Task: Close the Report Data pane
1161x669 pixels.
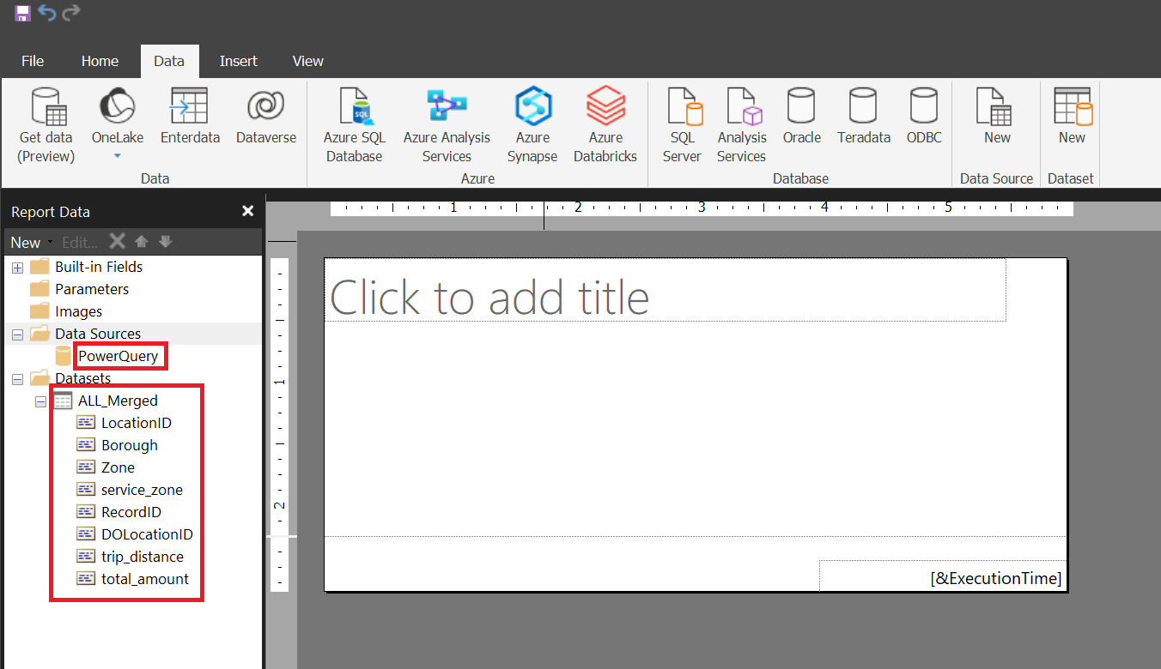Action: click(248, 211)
